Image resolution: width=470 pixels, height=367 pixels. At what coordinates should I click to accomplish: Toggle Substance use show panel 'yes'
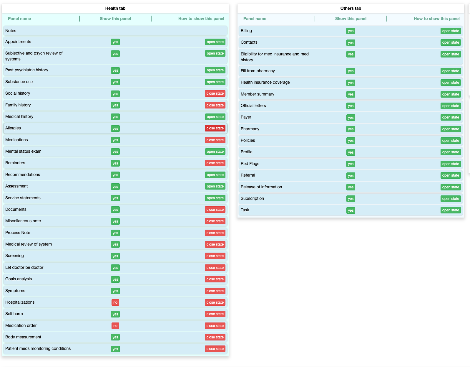(x=115, y=82)
